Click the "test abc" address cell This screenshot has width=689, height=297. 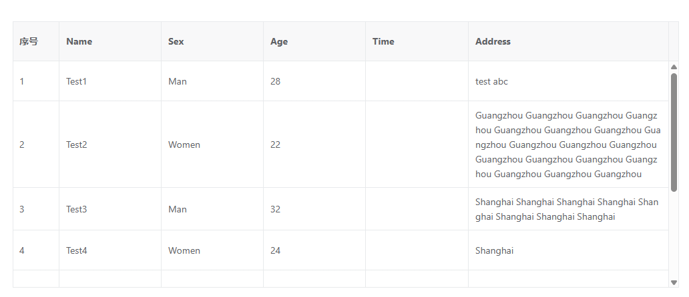491,81
